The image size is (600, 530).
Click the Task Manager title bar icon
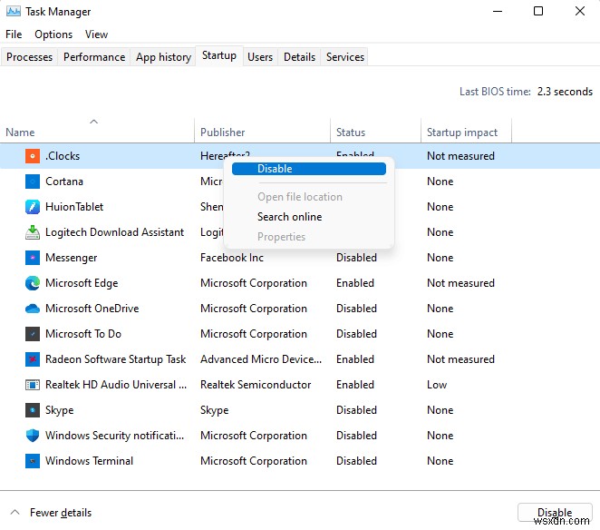14,11
